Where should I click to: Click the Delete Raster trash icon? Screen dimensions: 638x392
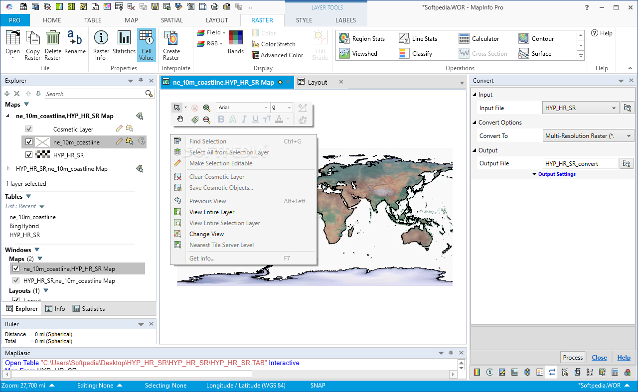pos(53,45)
